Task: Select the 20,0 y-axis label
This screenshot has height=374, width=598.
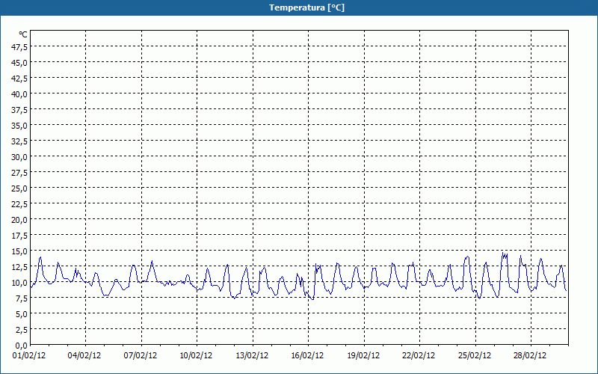Action: (19, 220)
